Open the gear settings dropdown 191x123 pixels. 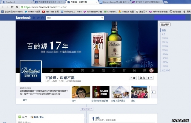pos(150,78)
